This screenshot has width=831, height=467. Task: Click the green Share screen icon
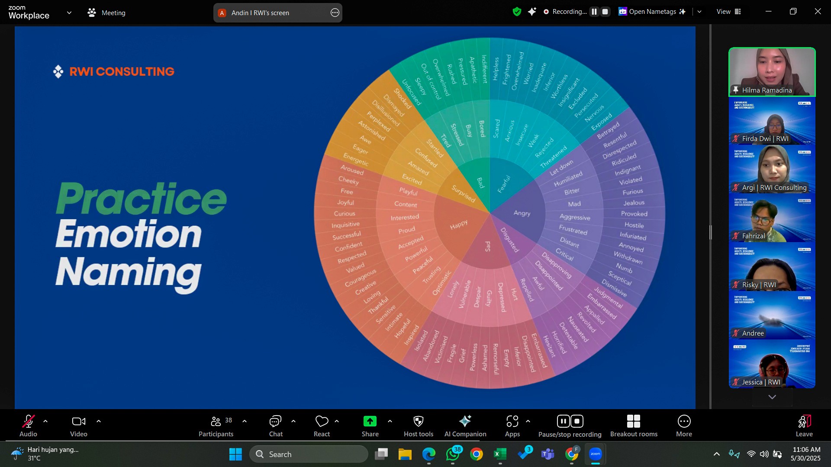pyautogui.click(x=370, y=421)
